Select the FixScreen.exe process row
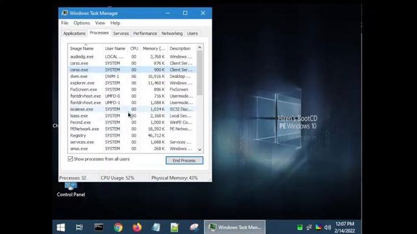The width and height of the screenshot is (417, 234). (132, 90)
